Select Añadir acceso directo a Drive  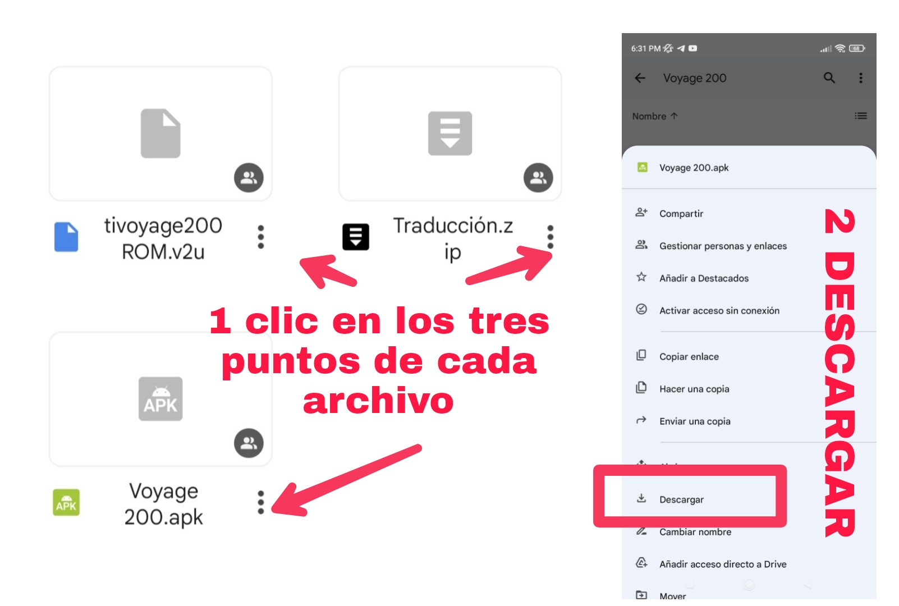point(749,564)
